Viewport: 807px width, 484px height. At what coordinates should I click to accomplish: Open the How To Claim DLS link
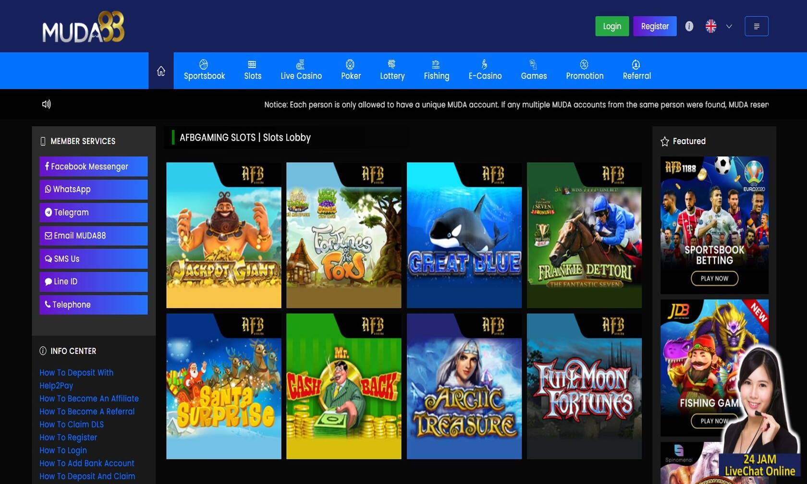pyautogui.click(x=72, y=424)
